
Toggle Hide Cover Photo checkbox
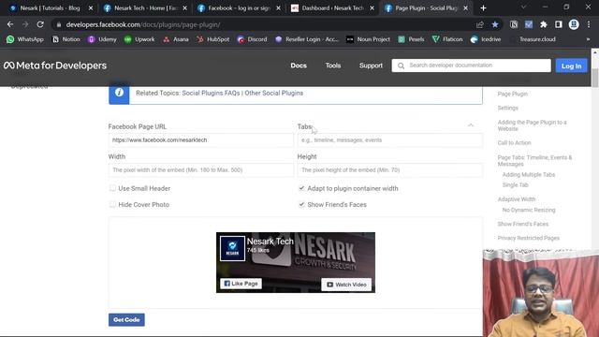pos(112,204)
